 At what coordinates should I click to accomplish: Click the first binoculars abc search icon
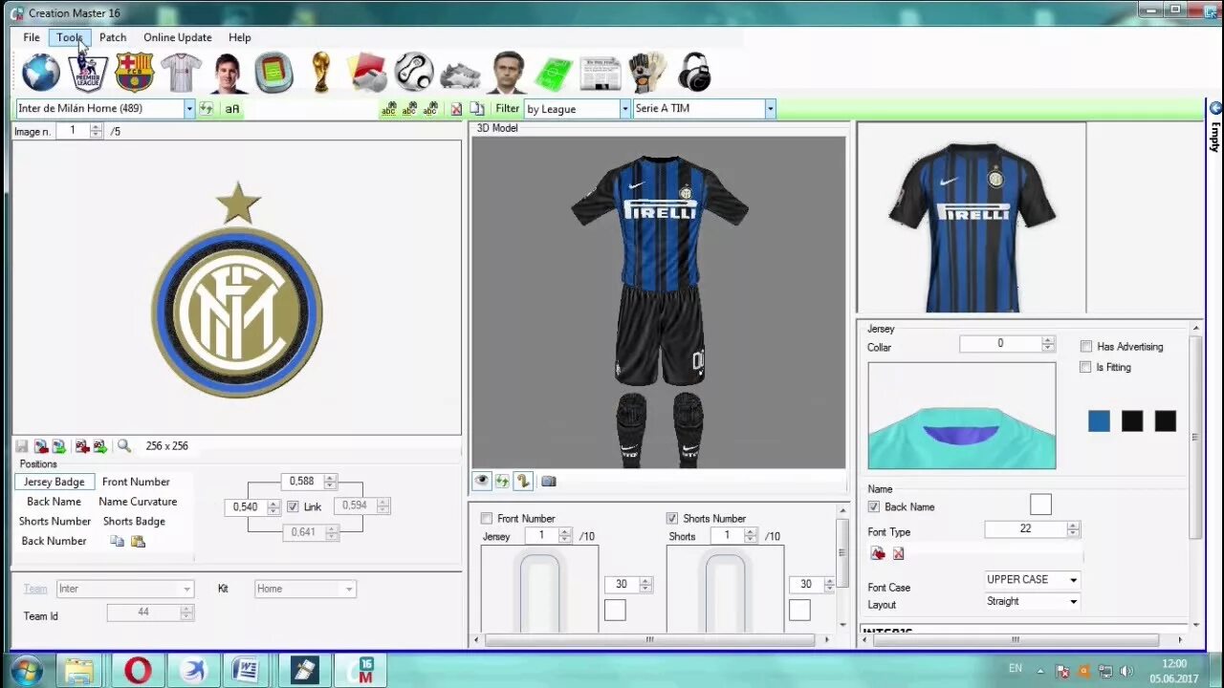pos(388,109)
